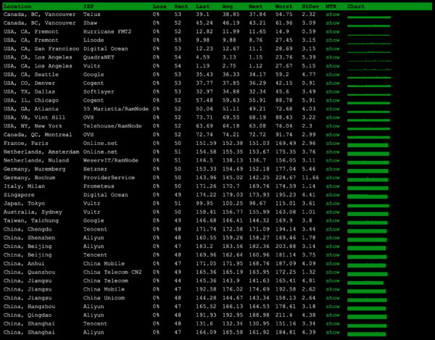Viewport: 435px width, 340px height.
Task: Select the Loss column header
Action: 159,6
